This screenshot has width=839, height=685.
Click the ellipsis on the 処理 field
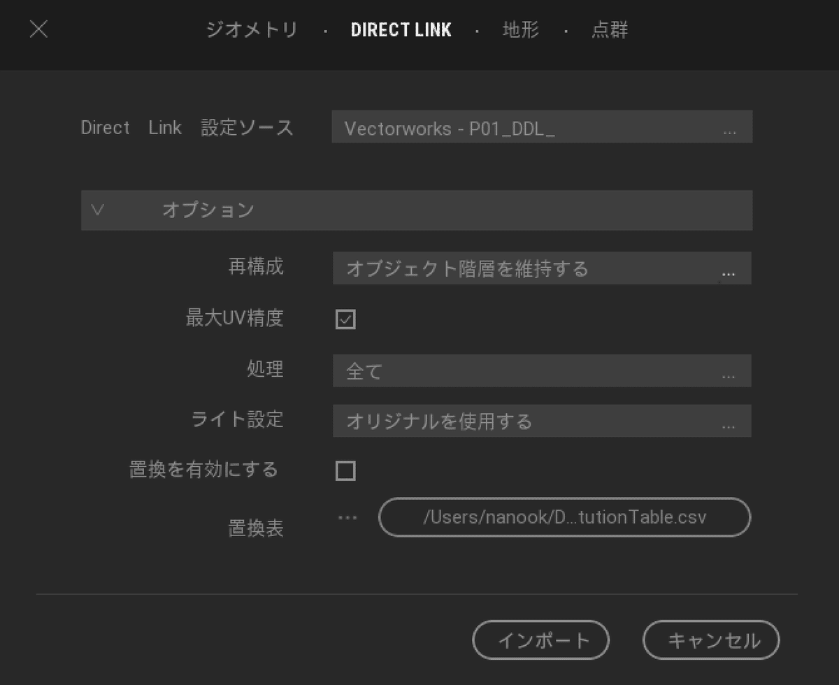[x=729, y=375]
